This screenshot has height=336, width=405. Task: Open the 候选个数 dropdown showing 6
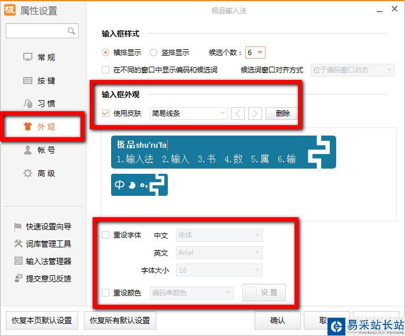click(x=255, y=53)
